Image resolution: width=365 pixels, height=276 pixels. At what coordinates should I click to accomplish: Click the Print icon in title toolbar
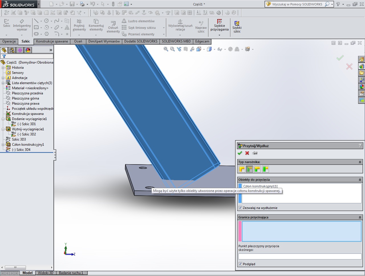(82, 4)
